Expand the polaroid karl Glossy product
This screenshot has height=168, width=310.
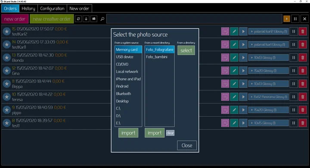point(269,44)
